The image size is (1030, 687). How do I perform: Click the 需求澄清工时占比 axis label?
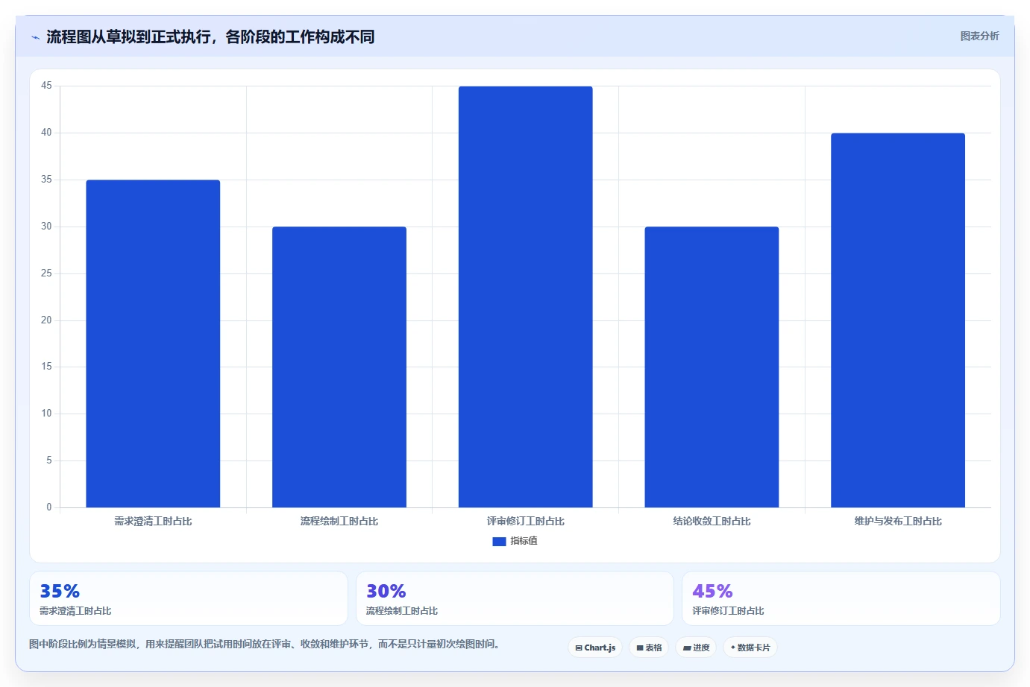click(x=153, y=522)
